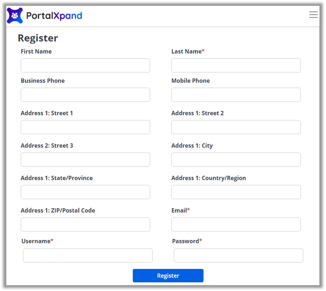Click the PortalXpand paw logo icon
Image resolution: width=326 pixels, height=291 pixels.
pyautogui.click(x=15, y=16)
